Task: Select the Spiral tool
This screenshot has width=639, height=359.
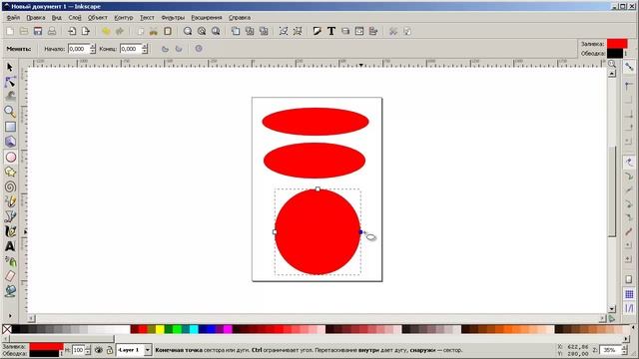Action: pos(10,186)
